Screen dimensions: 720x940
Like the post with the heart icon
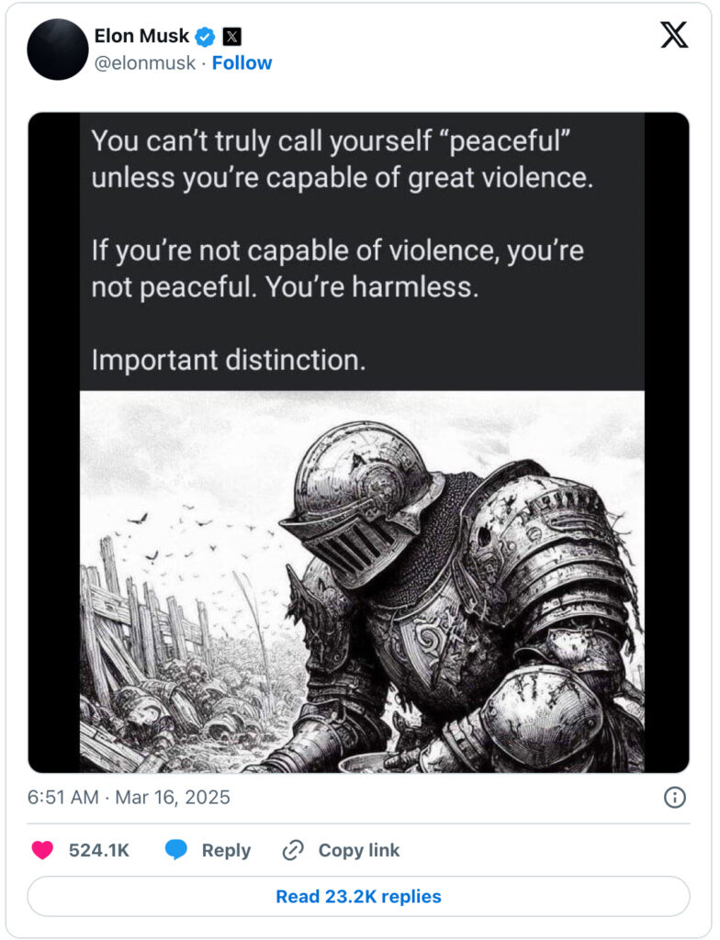coord(42,850)
